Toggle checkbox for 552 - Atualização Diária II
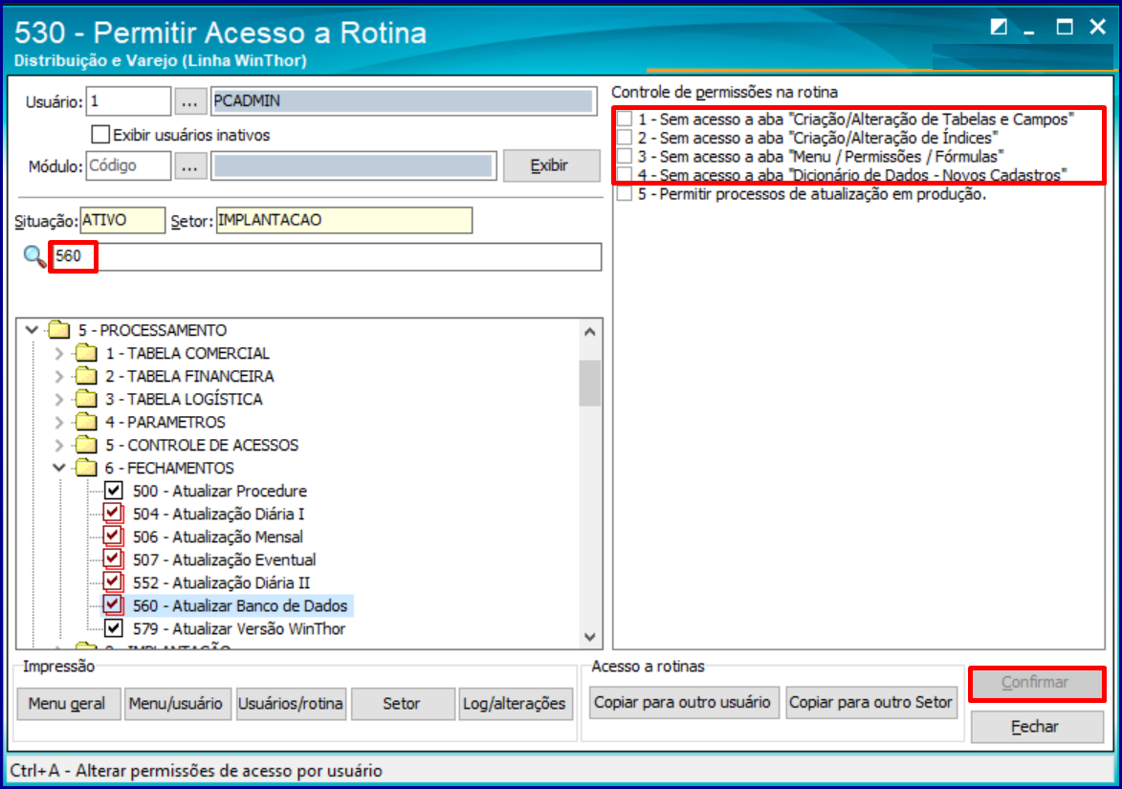1122x789 pixels. (113, 582)
